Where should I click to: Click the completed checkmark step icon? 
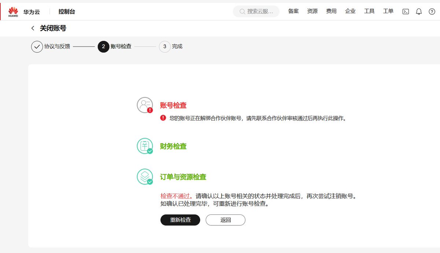37,47
